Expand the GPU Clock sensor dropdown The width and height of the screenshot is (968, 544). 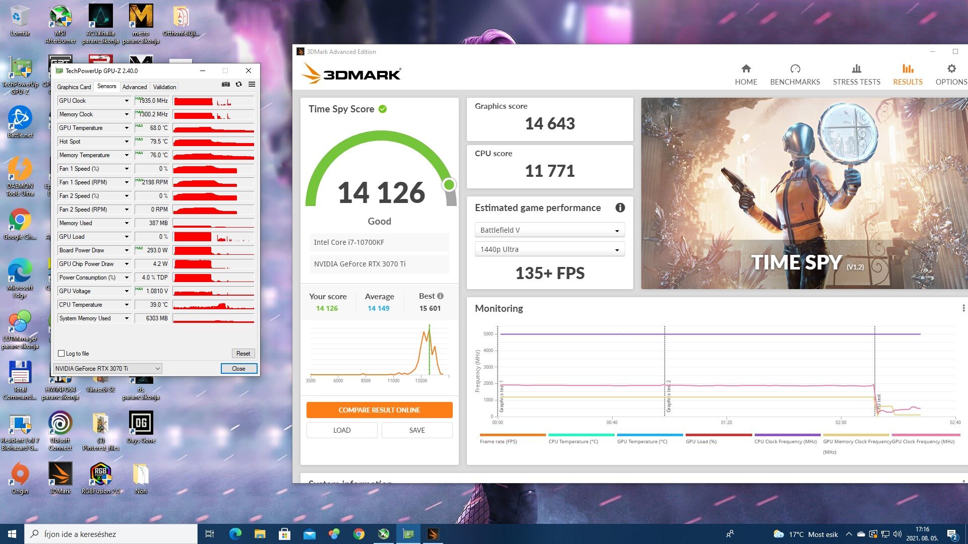(127, 101)
